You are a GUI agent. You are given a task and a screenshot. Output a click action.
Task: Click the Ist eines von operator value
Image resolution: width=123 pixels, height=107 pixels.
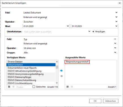(x=30, y=48)
